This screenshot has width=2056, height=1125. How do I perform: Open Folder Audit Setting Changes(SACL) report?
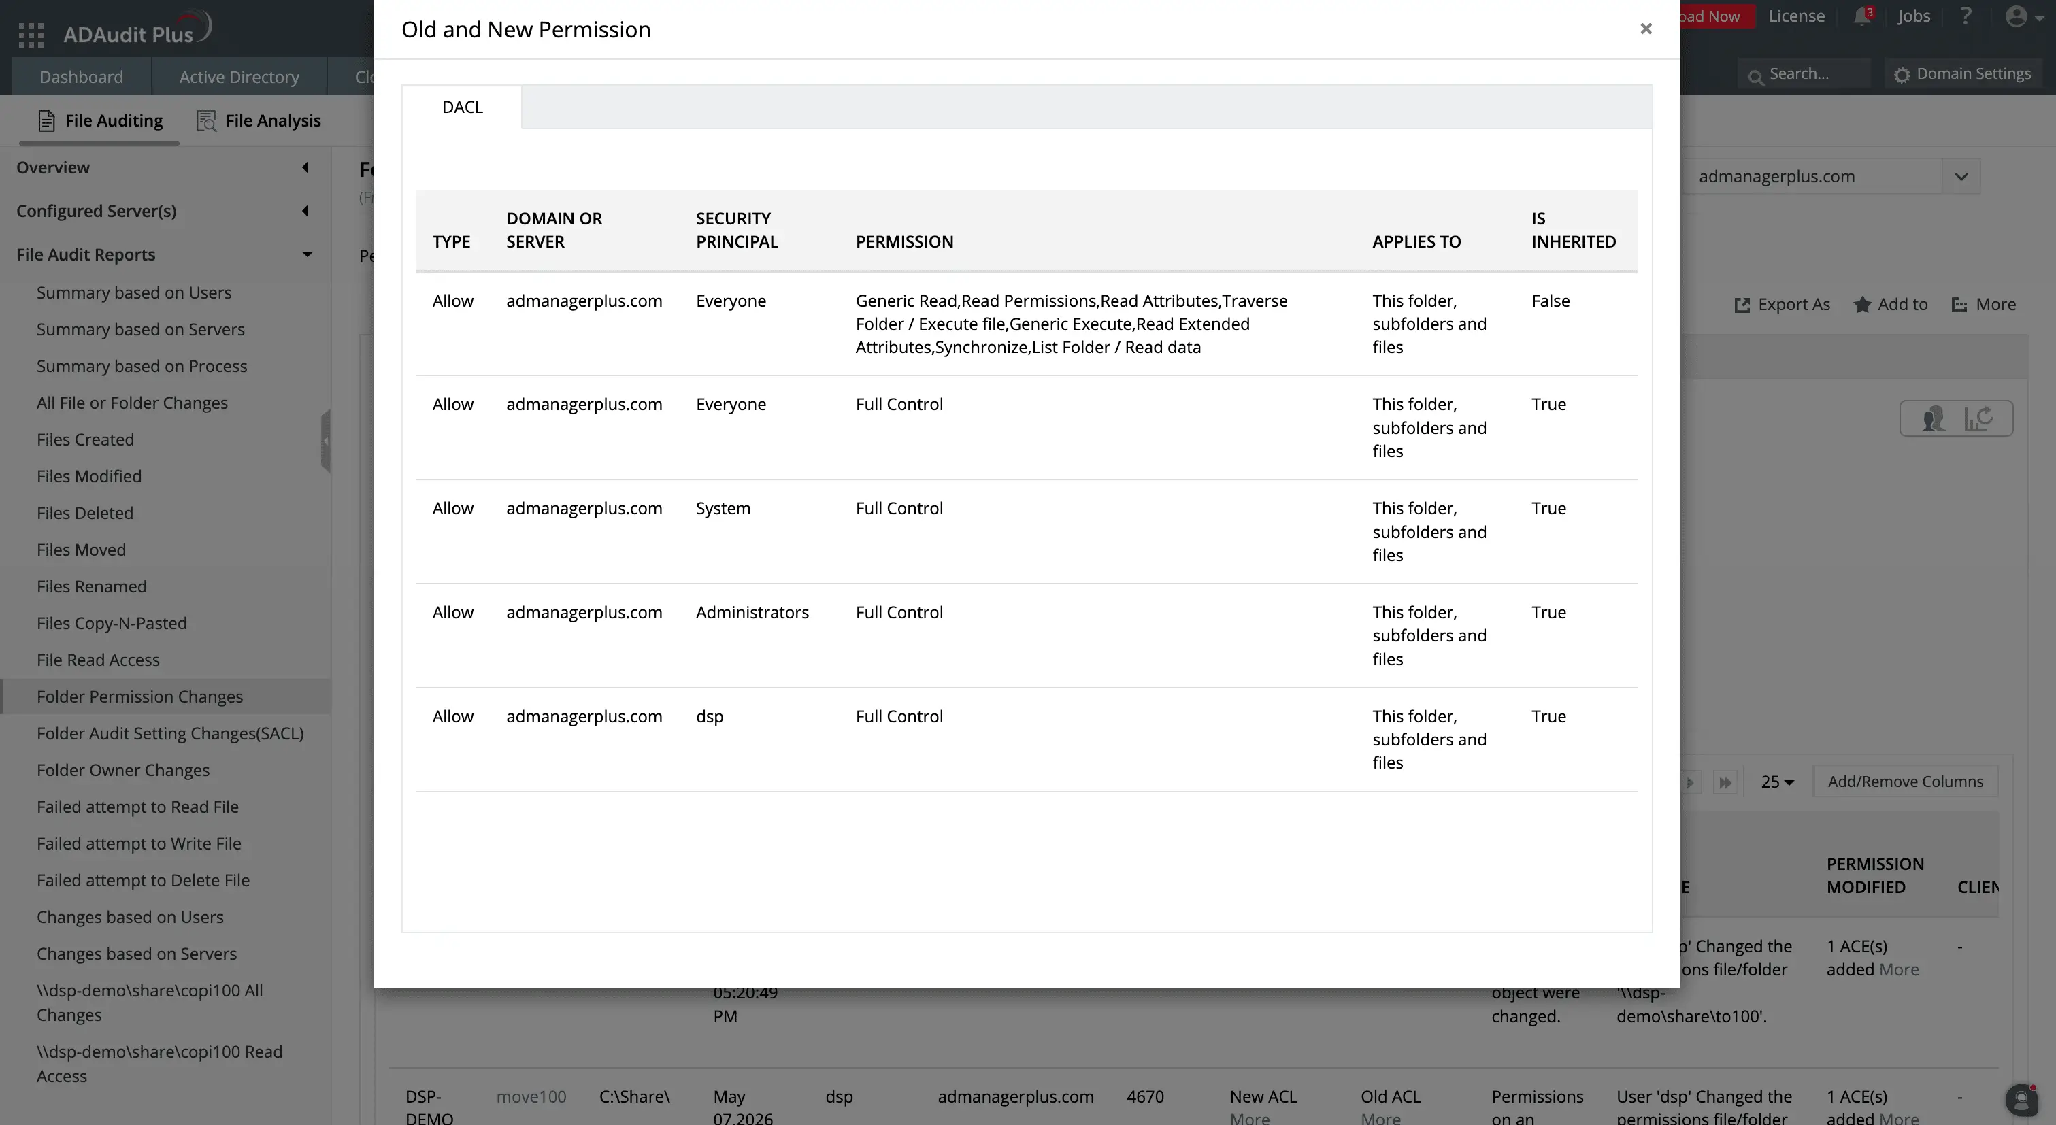click(170, 733)
